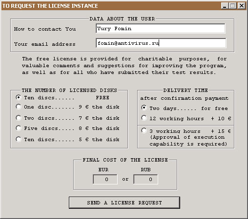Click the 'DELIVERY TIME' heading

point(186,90)
